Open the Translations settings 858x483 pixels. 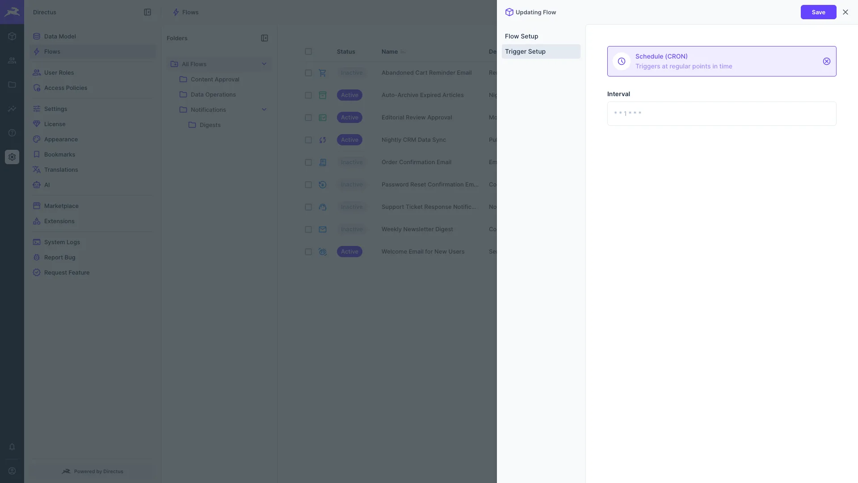click(x=93, y=169)
